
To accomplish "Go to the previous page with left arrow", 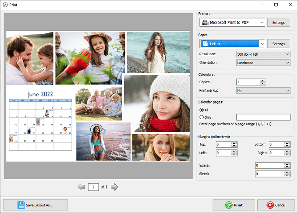I will [81, 187].
